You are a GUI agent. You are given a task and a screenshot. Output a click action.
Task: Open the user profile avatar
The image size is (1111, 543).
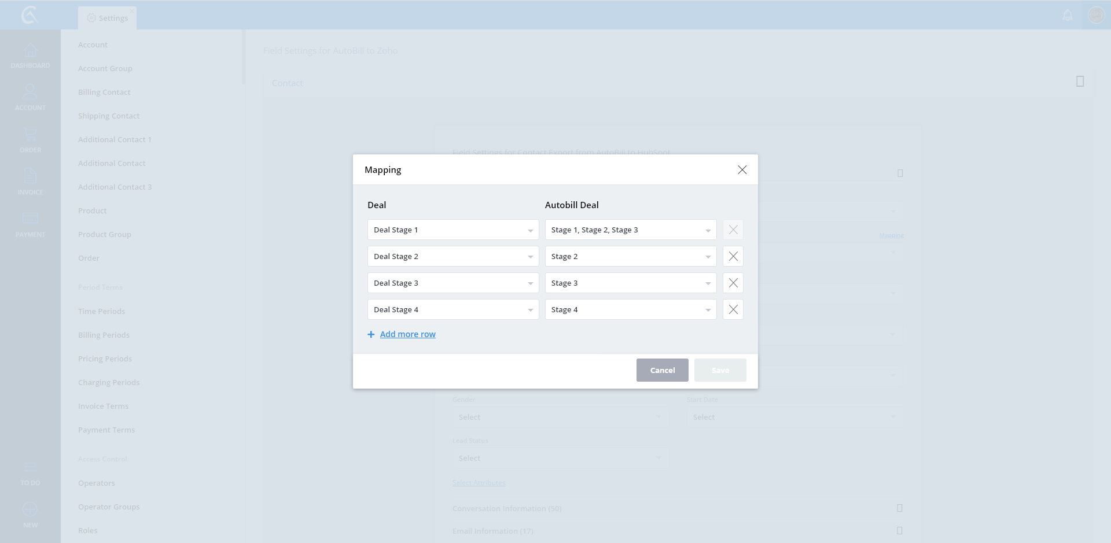[1096, 15]
